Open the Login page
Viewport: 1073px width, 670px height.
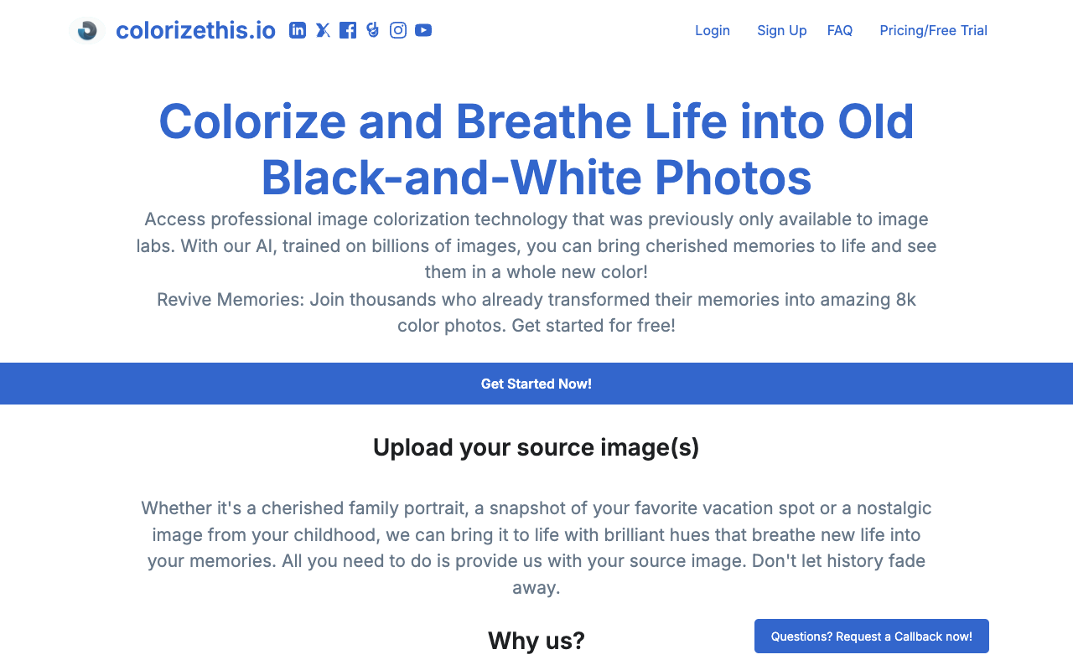click(x=713, y=30)
